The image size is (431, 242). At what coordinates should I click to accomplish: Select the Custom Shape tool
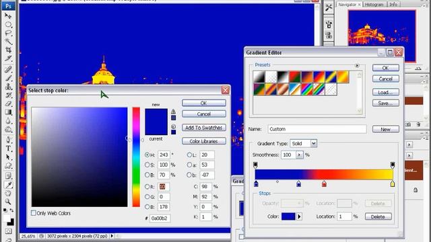(8, 166)
